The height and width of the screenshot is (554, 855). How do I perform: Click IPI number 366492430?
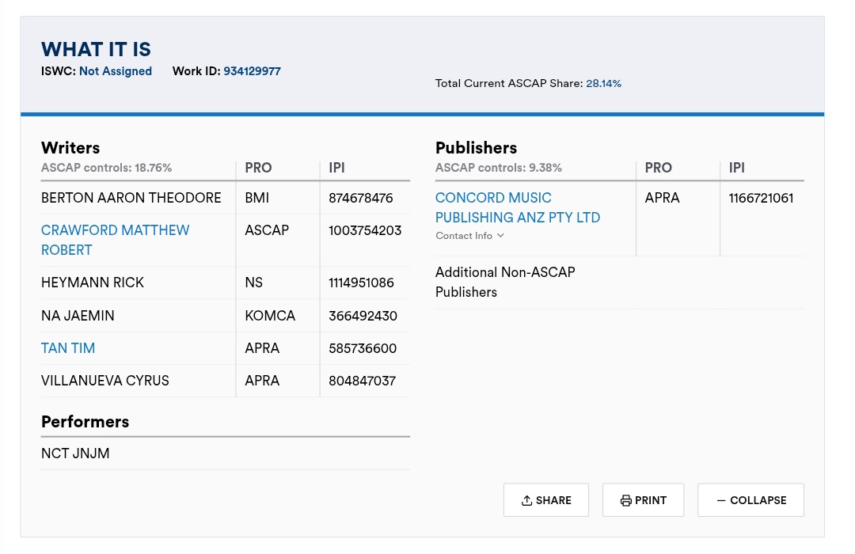[363, 316]
